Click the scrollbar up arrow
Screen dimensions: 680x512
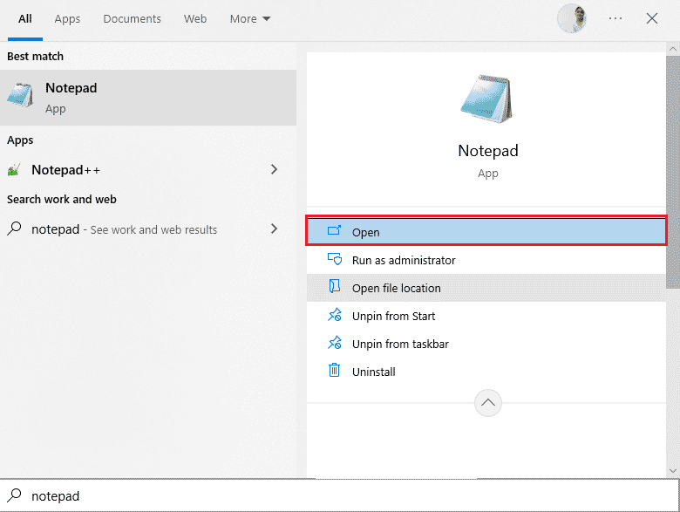(x=673, y=49)
